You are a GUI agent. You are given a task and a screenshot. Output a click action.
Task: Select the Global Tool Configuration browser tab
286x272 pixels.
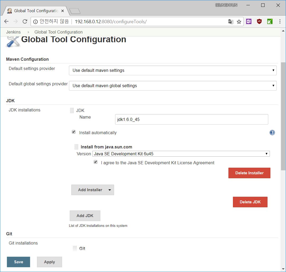pyautogui.click(x=36, y=11)
